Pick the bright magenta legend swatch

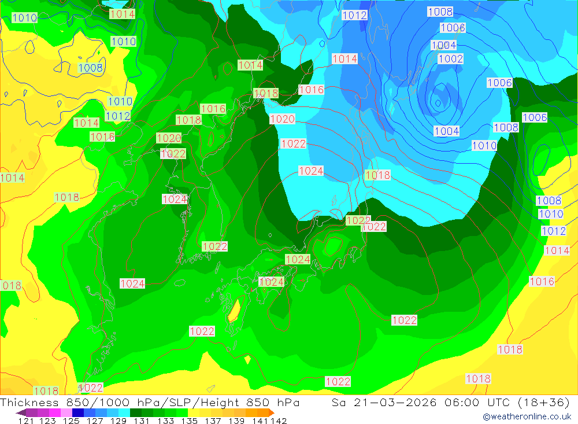(x=55, y=412)
